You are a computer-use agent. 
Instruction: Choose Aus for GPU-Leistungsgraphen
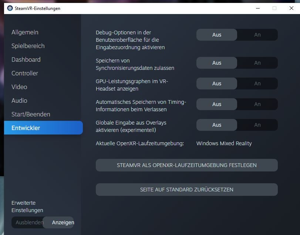[217, 84]
